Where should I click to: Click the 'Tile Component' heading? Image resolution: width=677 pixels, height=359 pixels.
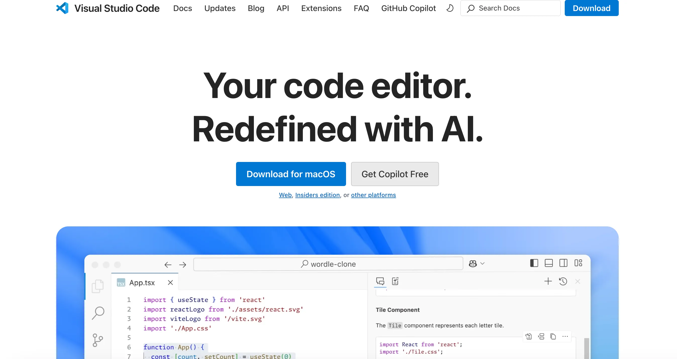398,310
